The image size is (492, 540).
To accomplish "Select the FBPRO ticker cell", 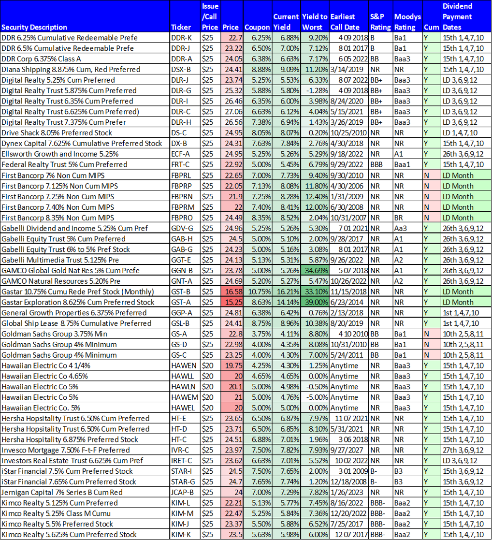I will pyautogui.click(x=185, y=218).
